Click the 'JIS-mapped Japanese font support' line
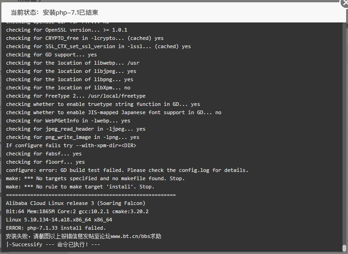 [x=114, y=112]
